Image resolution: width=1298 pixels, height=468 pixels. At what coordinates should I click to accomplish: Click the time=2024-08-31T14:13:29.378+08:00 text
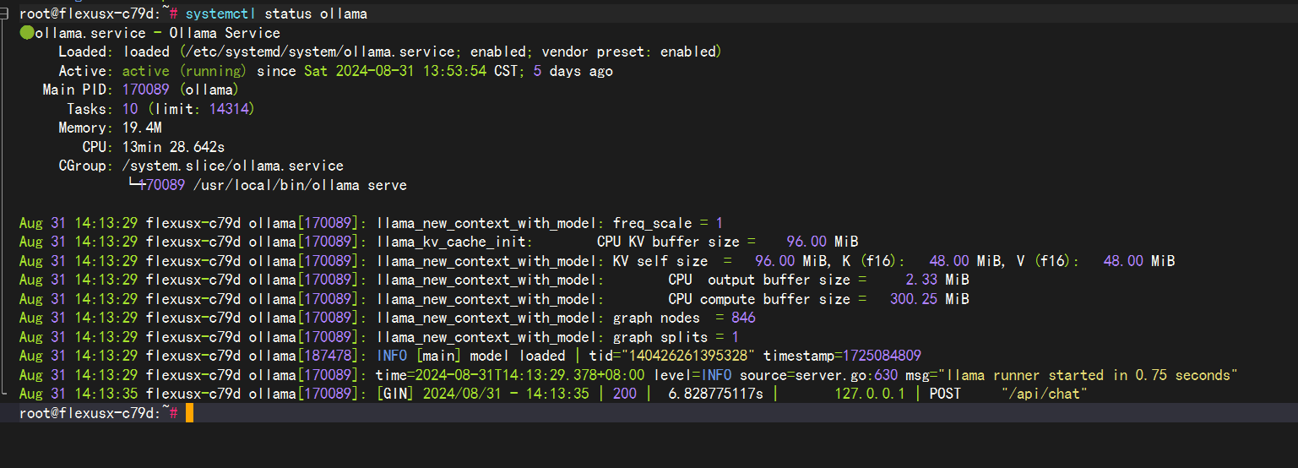click(510, 375)
